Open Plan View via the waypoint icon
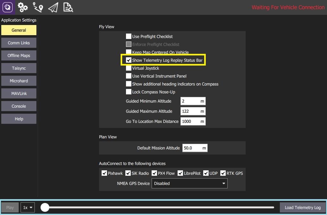The image size is (327, 215). (x=38, y=7)
